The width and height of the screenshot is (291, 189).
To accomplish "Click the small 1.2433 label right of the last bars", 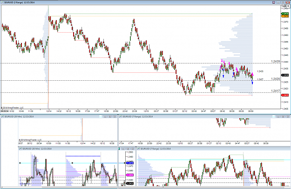I will (260, 71).
